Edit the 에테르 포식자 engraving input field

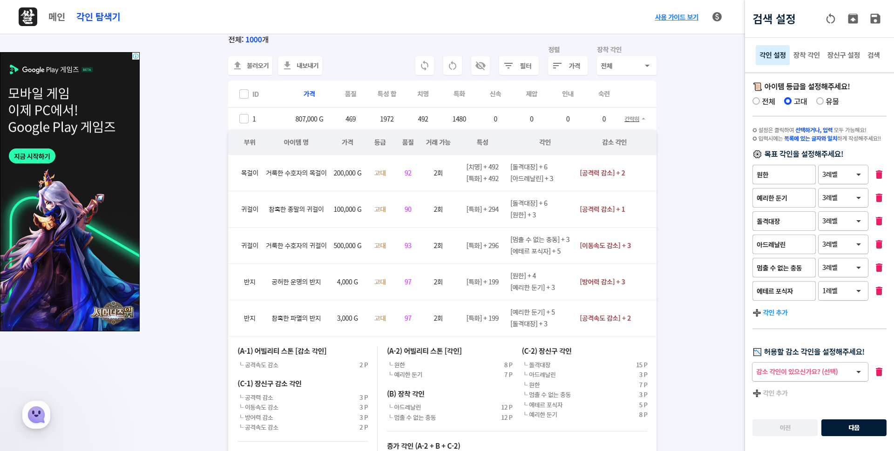tap(784, 291)
